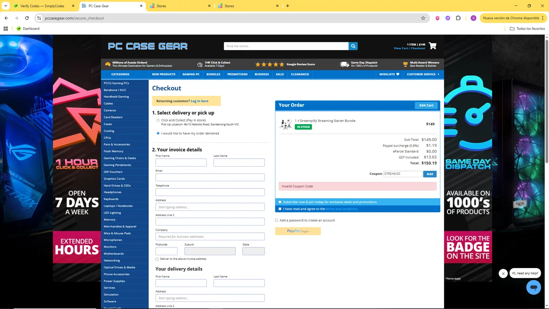549x309 pixels.
Task: Go back to previous page
Action: [6, 18]
